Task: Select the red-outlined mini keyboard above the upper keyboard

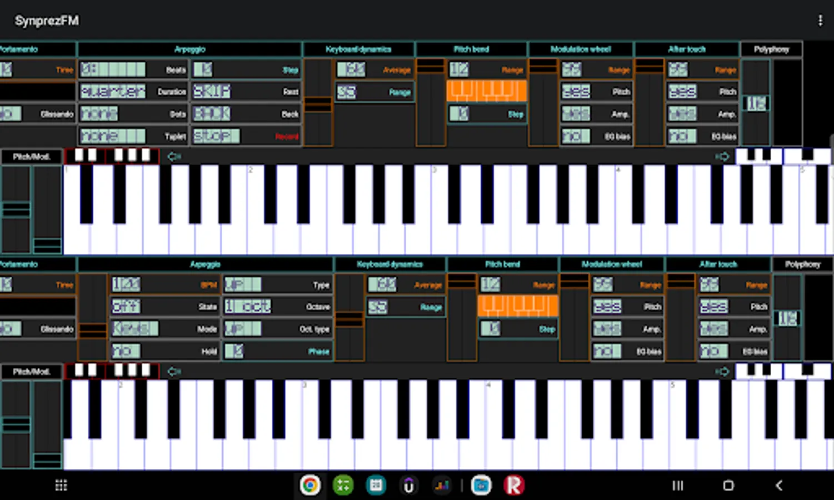Action: (112, 156)
